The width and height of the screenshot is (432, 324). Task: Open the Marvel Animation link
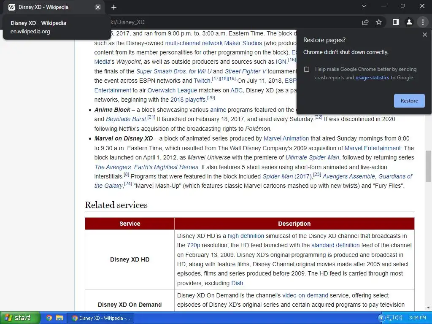click(286, 138)
